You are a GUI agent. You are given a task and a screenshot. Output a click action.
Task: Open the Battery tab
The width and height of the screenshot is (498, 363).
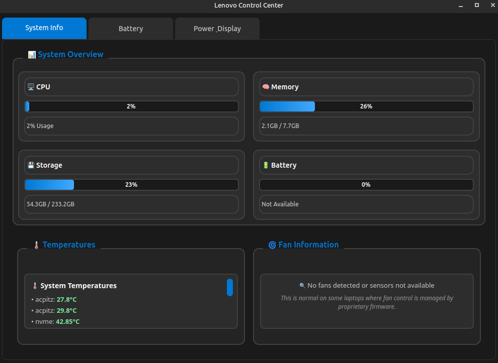pos(131,29)
